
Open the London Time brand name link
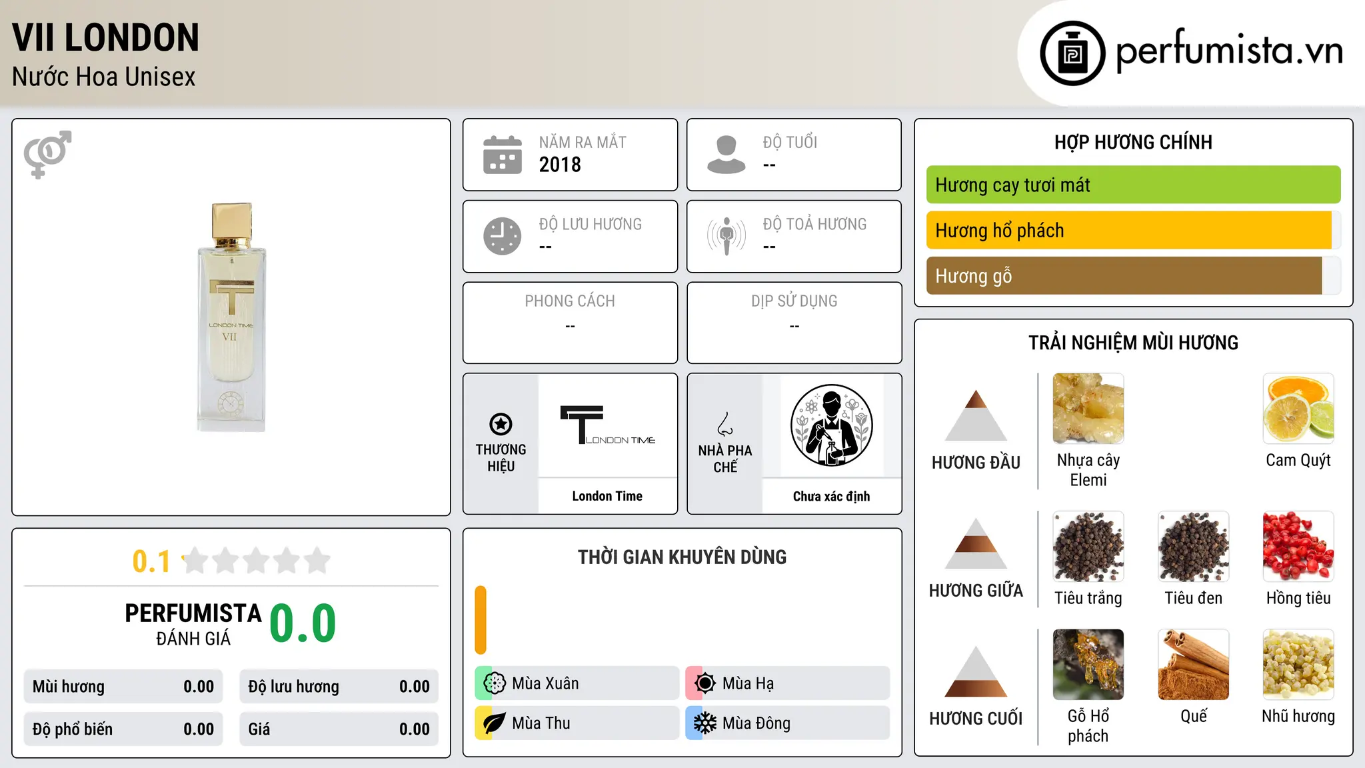coord(607,496)
